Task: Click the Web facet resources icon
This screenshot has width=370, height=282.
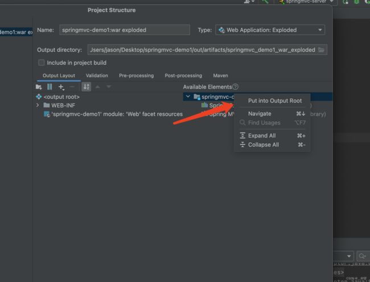Action: coord(47,114)
